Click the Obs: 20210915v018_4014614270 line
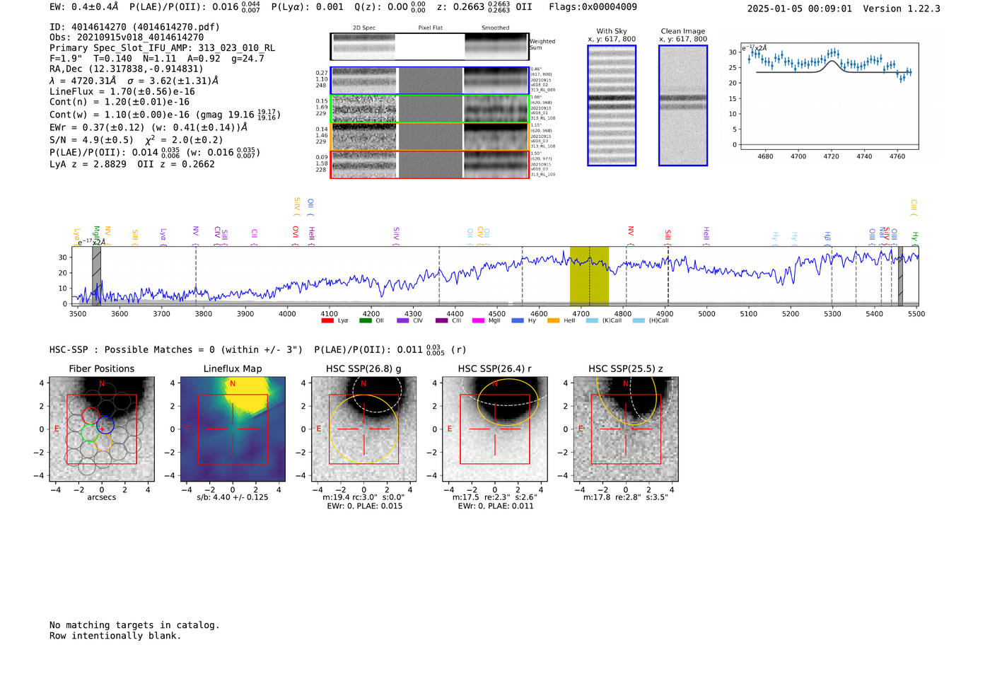This screenshot has height=674, width=990. tap(127, 37)
